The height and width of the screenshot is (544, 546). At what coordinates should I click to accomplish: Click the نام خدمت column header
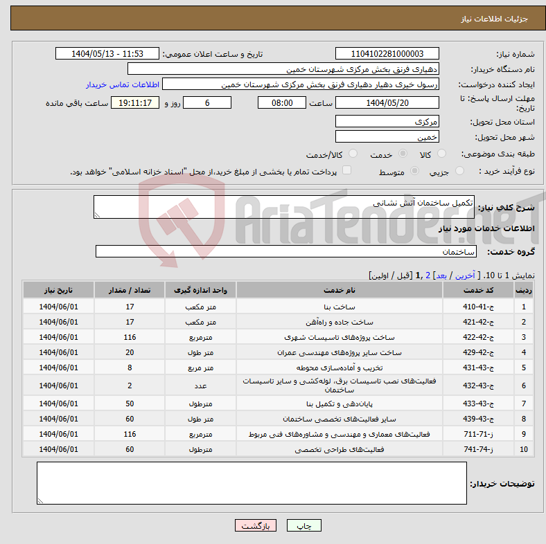click(340, 290)
